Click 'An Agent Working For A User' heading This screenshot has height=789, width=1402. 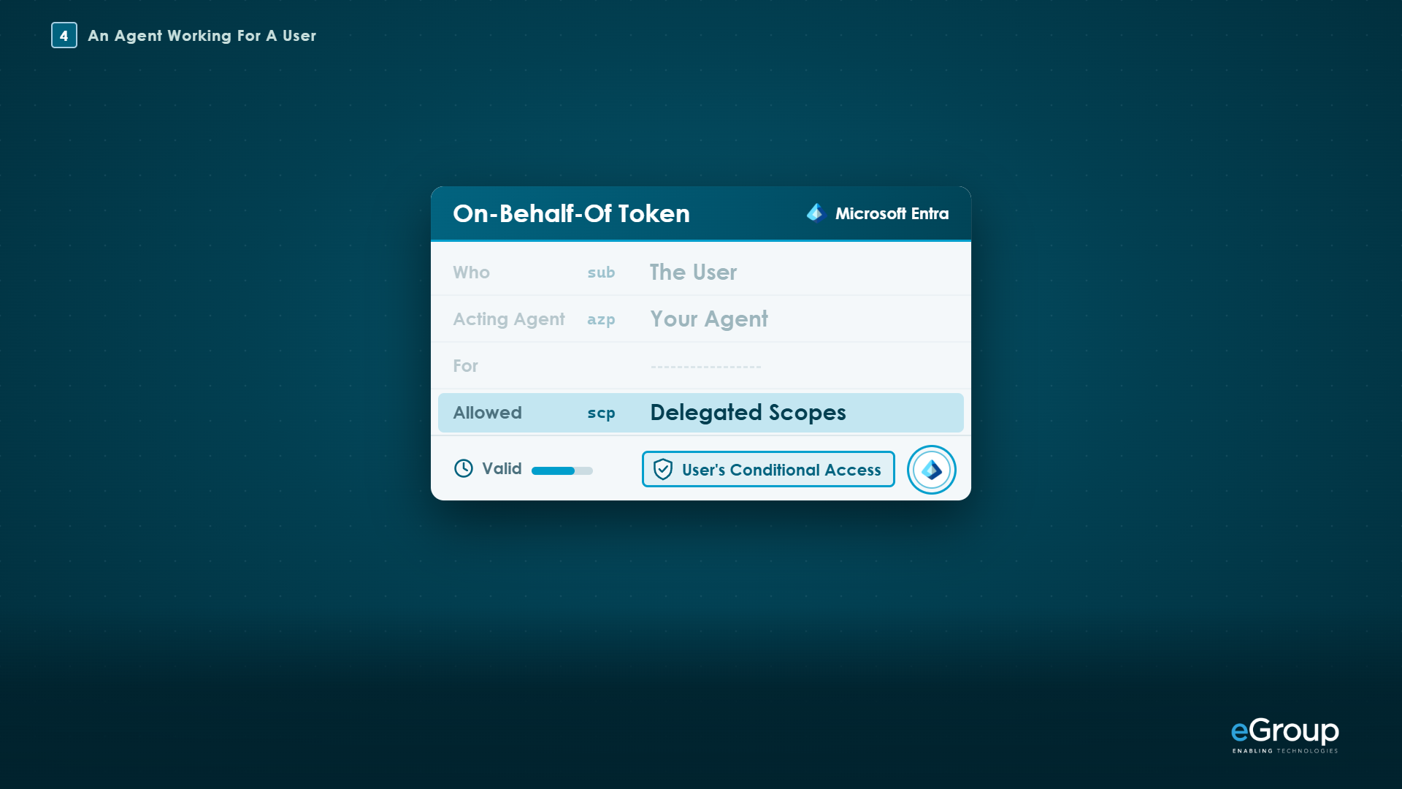coord(202,36)
